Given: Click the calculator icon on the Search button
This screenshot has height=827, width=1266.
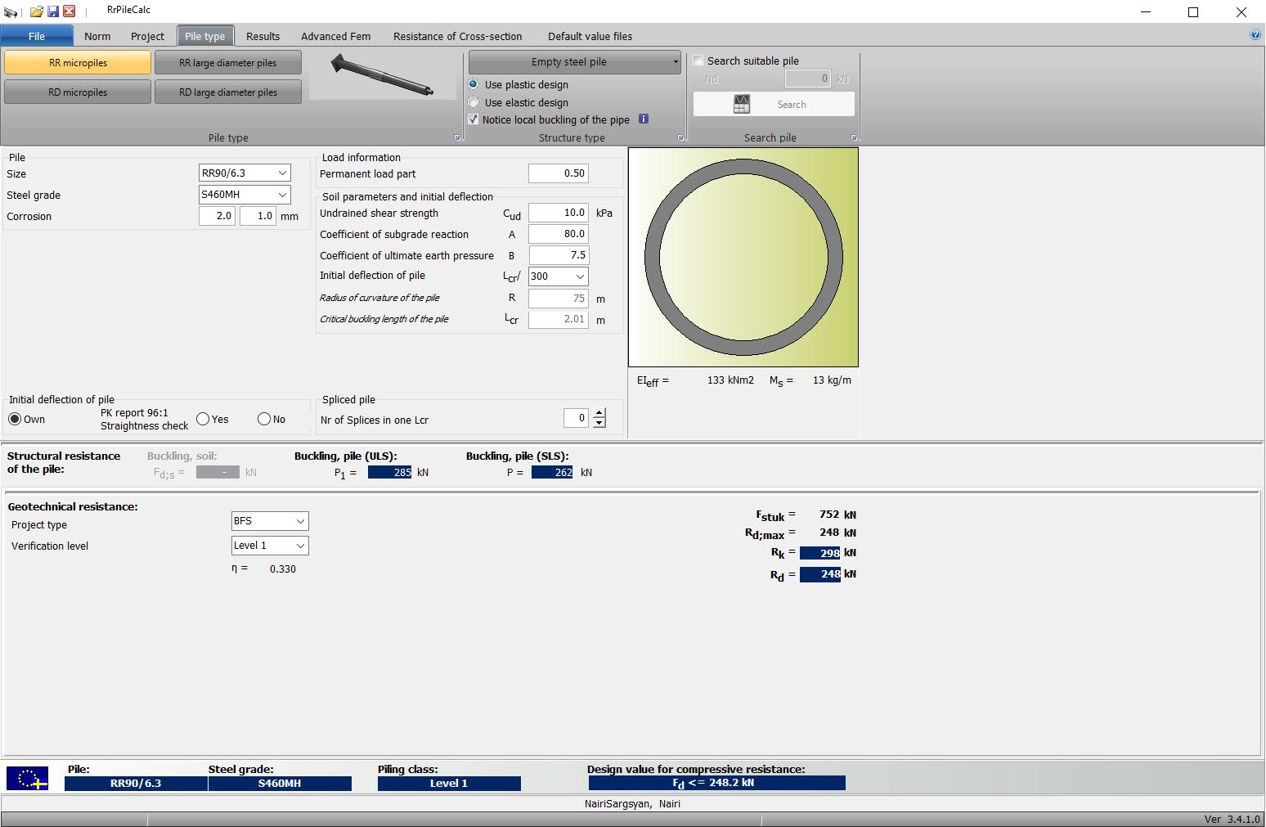Looking at the screenshot, I should pos(742,104).
